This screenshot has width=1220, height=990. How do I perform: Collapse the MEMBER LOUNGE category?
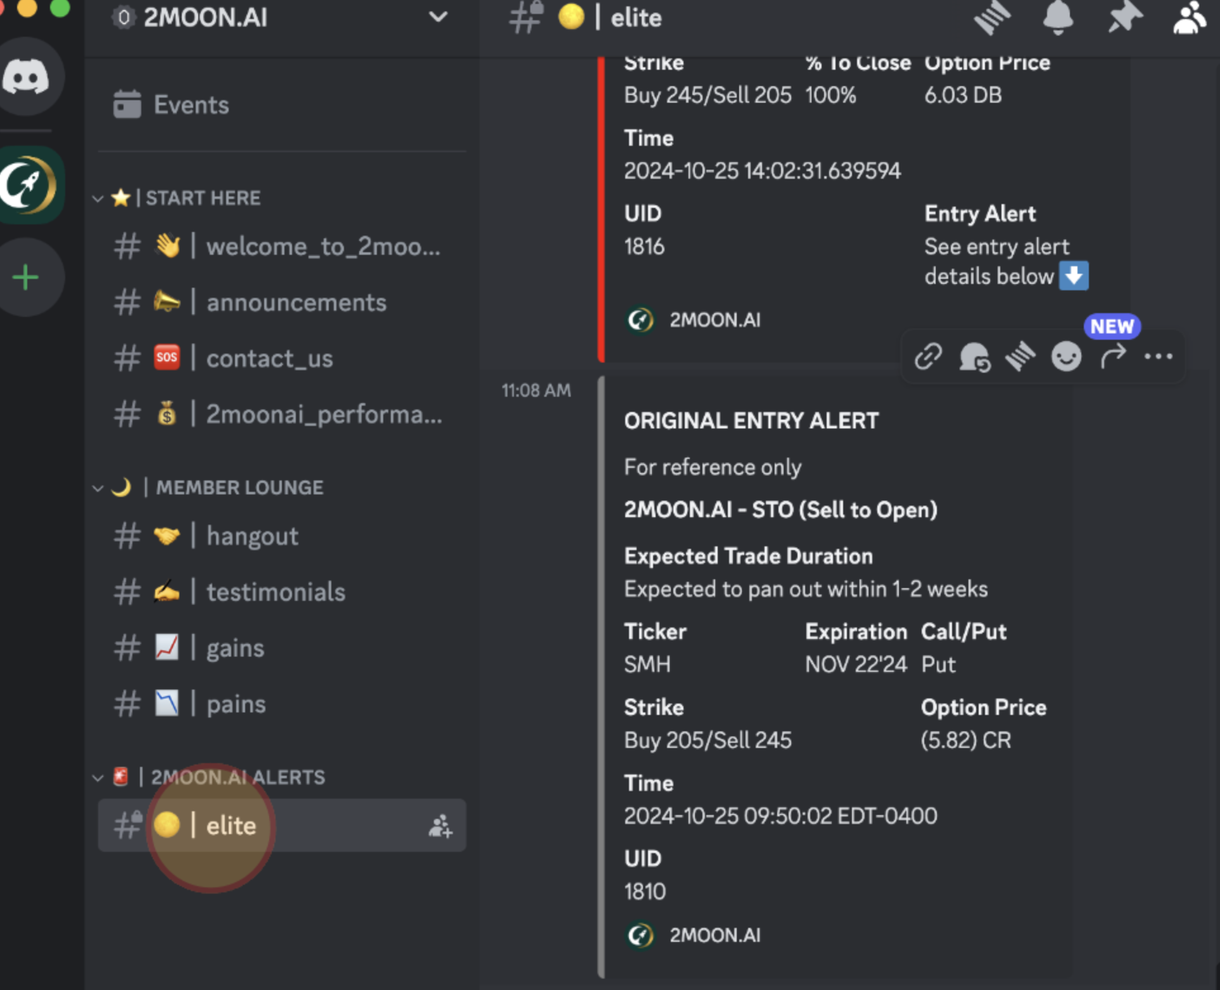[x=98, y=488]
